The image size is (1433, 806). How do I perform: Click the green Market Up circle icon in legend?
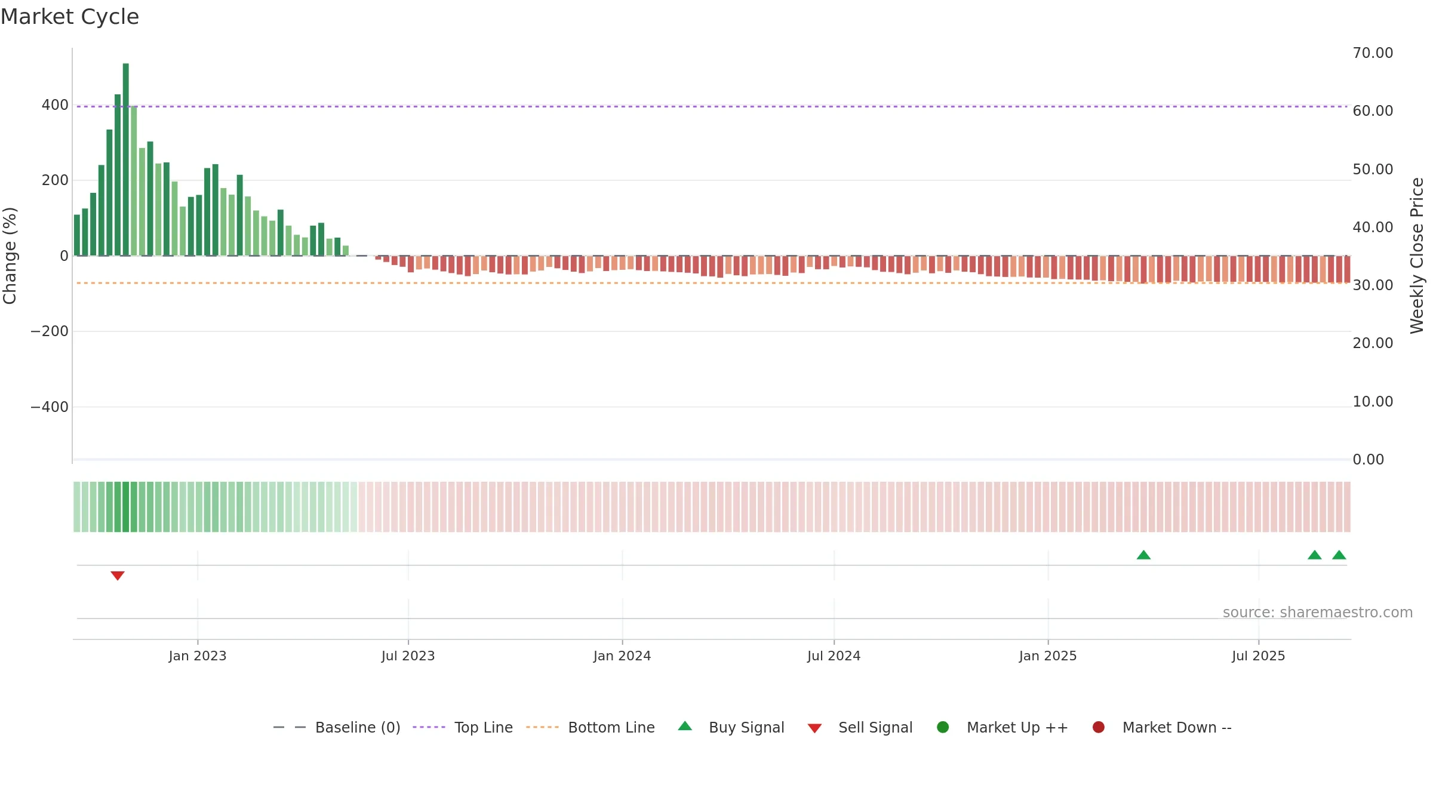click(x=943, y=727)
